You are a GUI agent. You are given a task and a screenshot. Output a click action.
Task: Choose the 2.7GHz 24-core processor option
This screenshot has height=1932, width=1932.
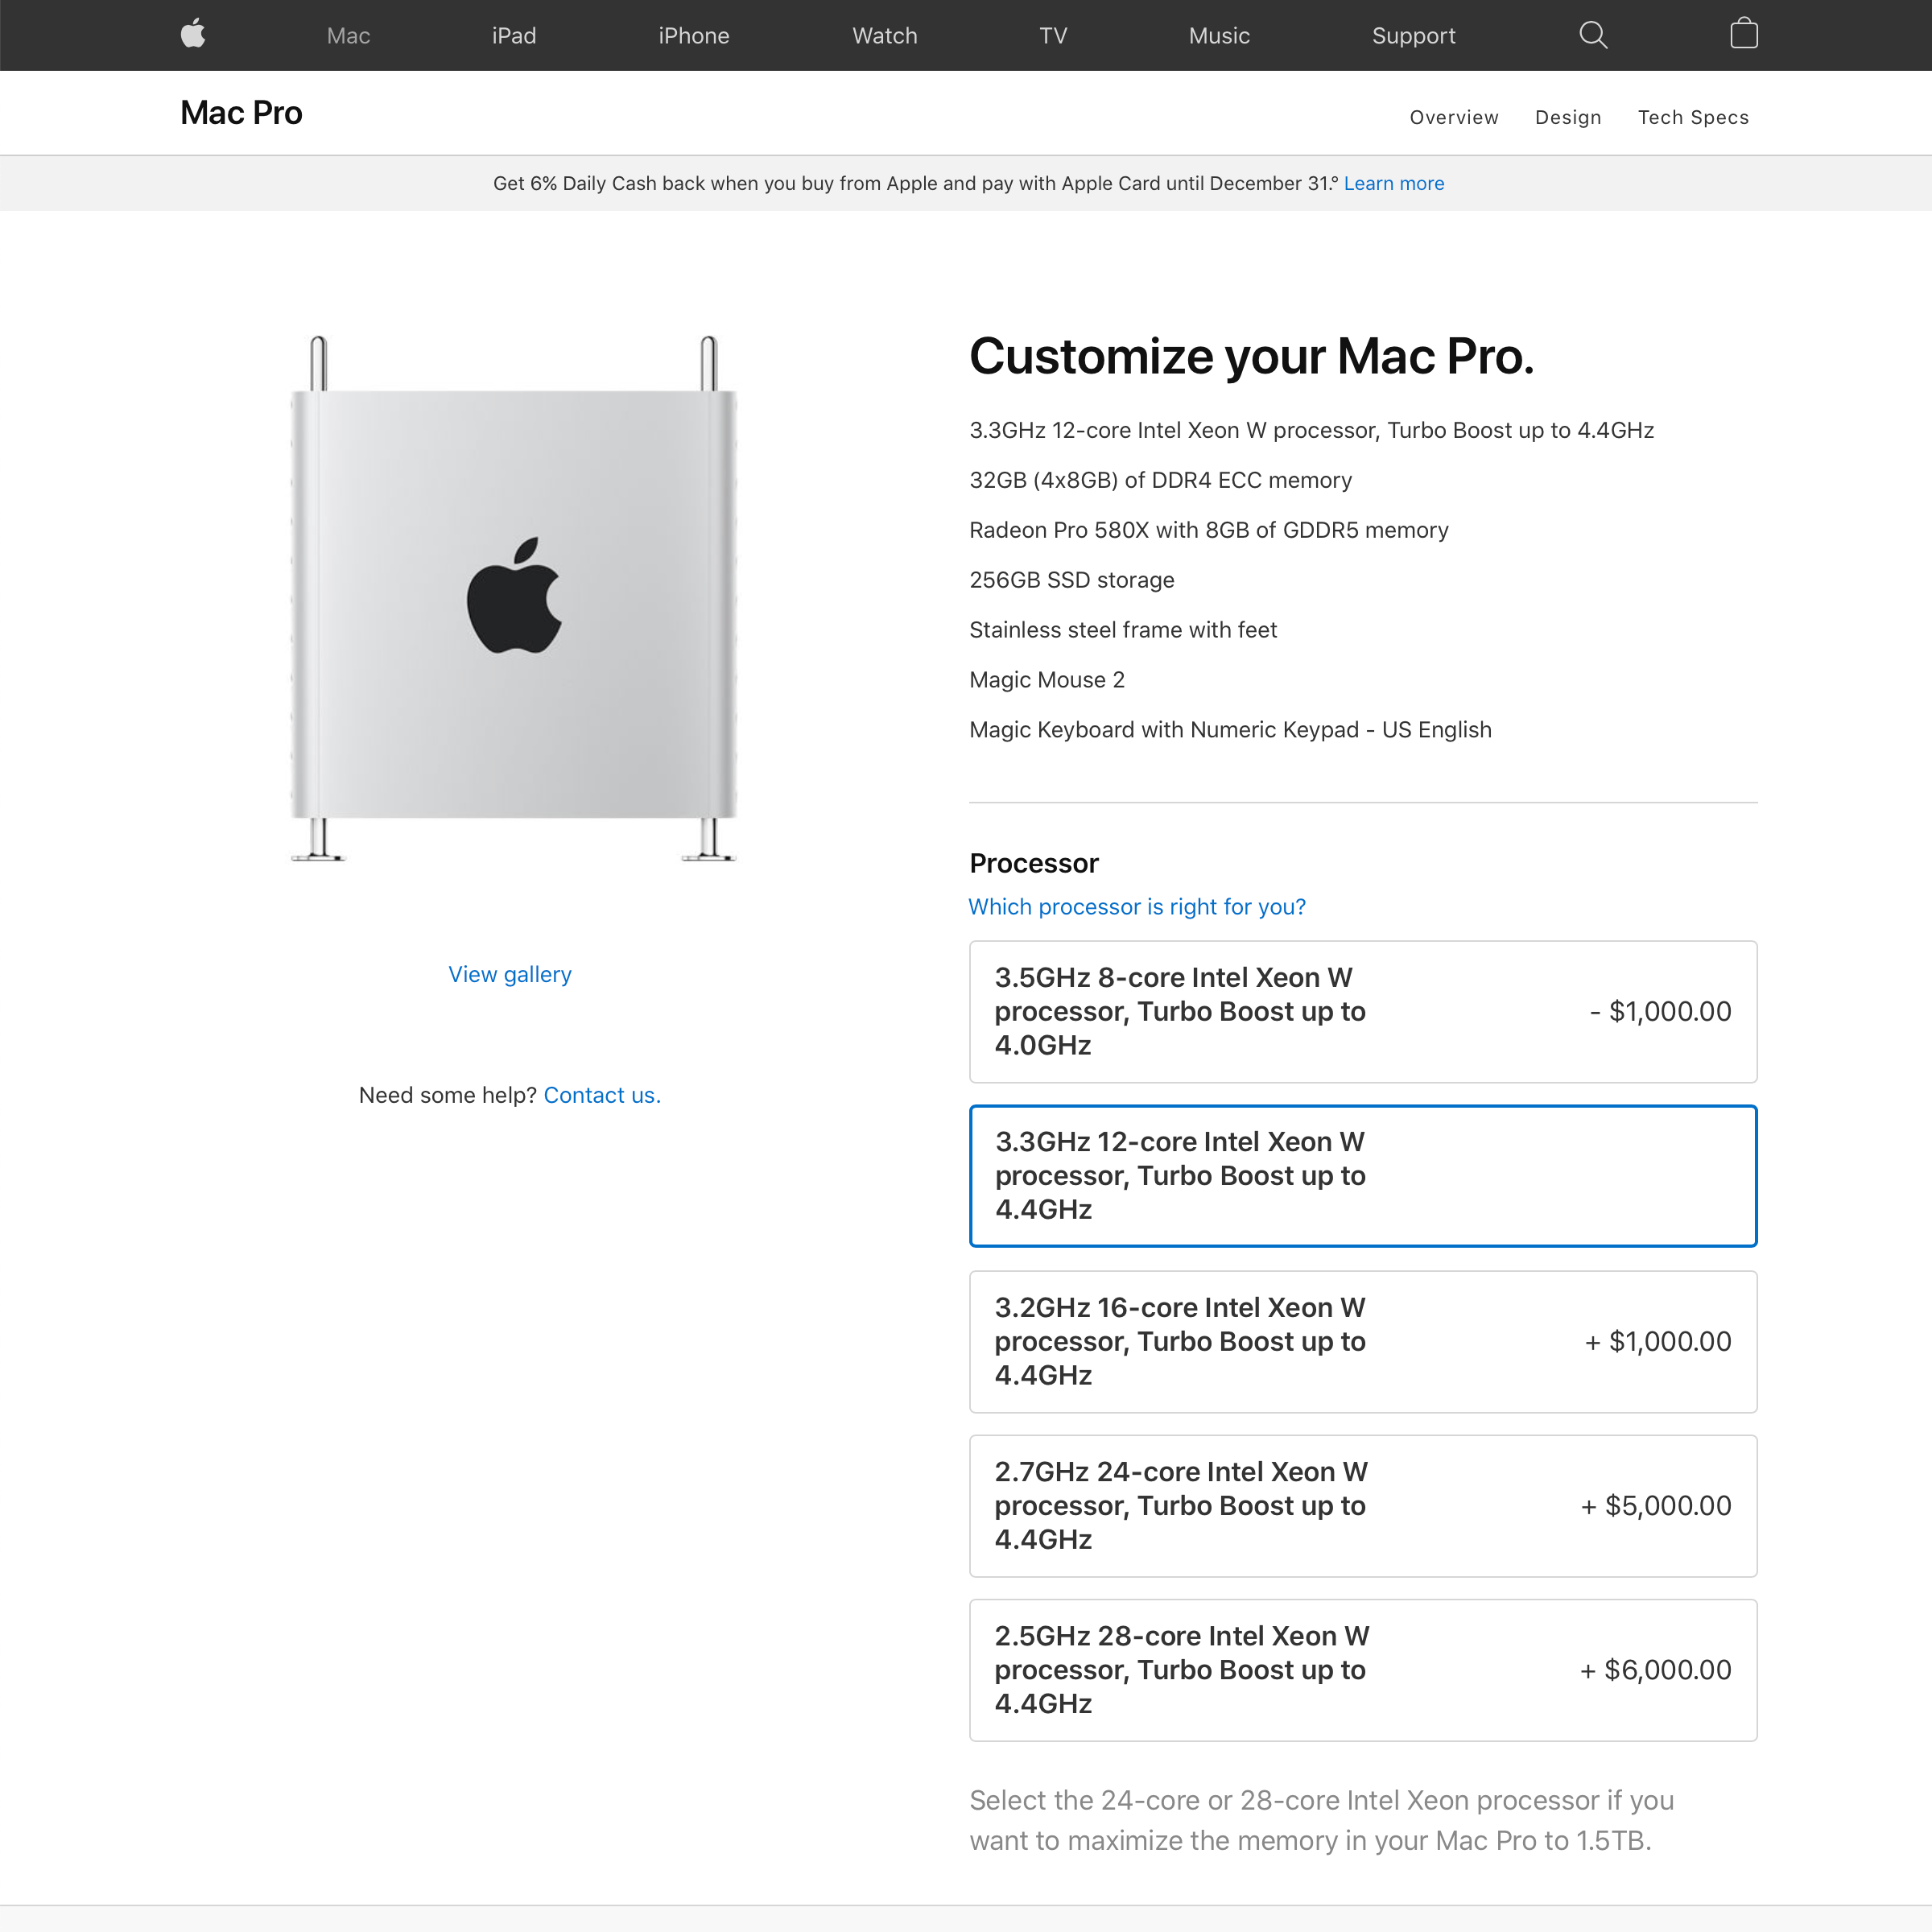[1363, 1506]
